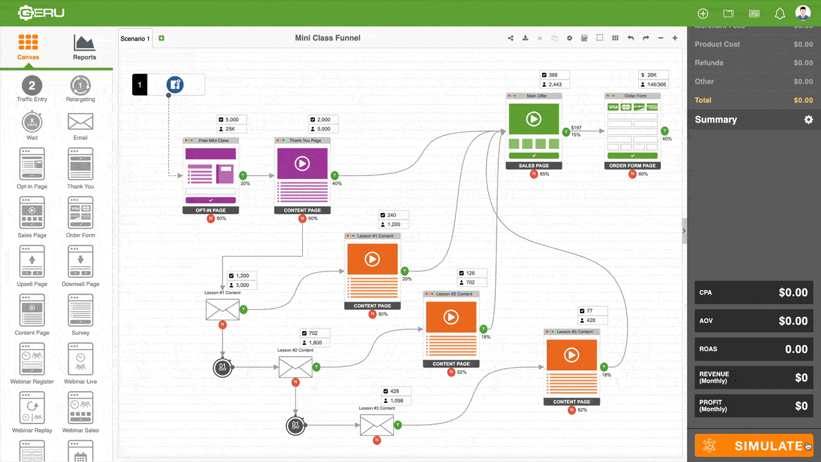Expand the grid options in the canvas toolbar
821x462 pixels.
[x=614, y=38]
